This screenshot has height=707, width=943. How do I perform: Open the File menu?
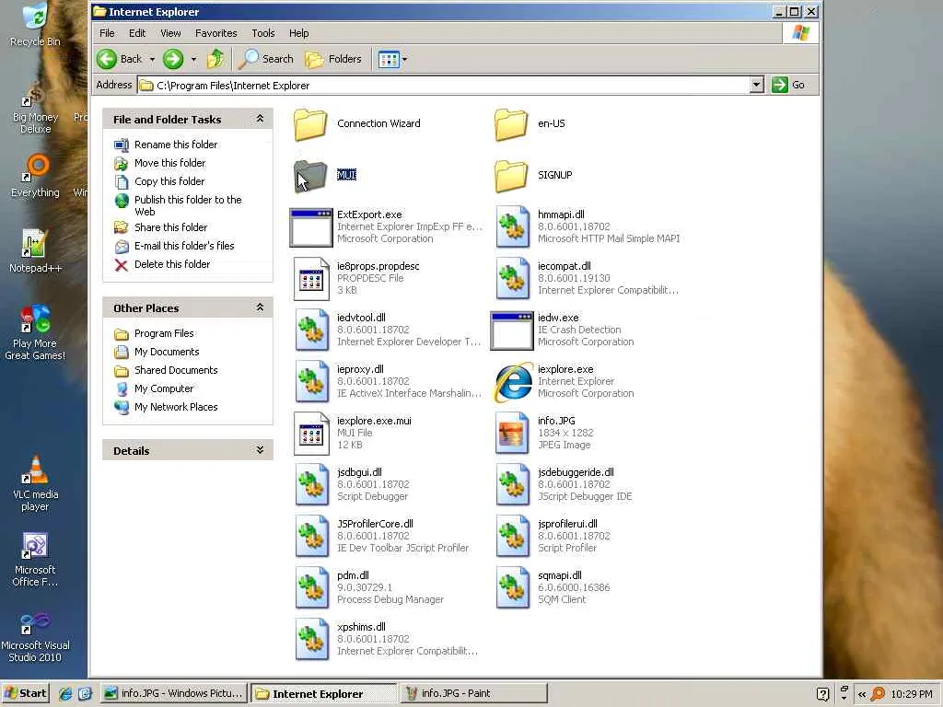click(107, 33)
